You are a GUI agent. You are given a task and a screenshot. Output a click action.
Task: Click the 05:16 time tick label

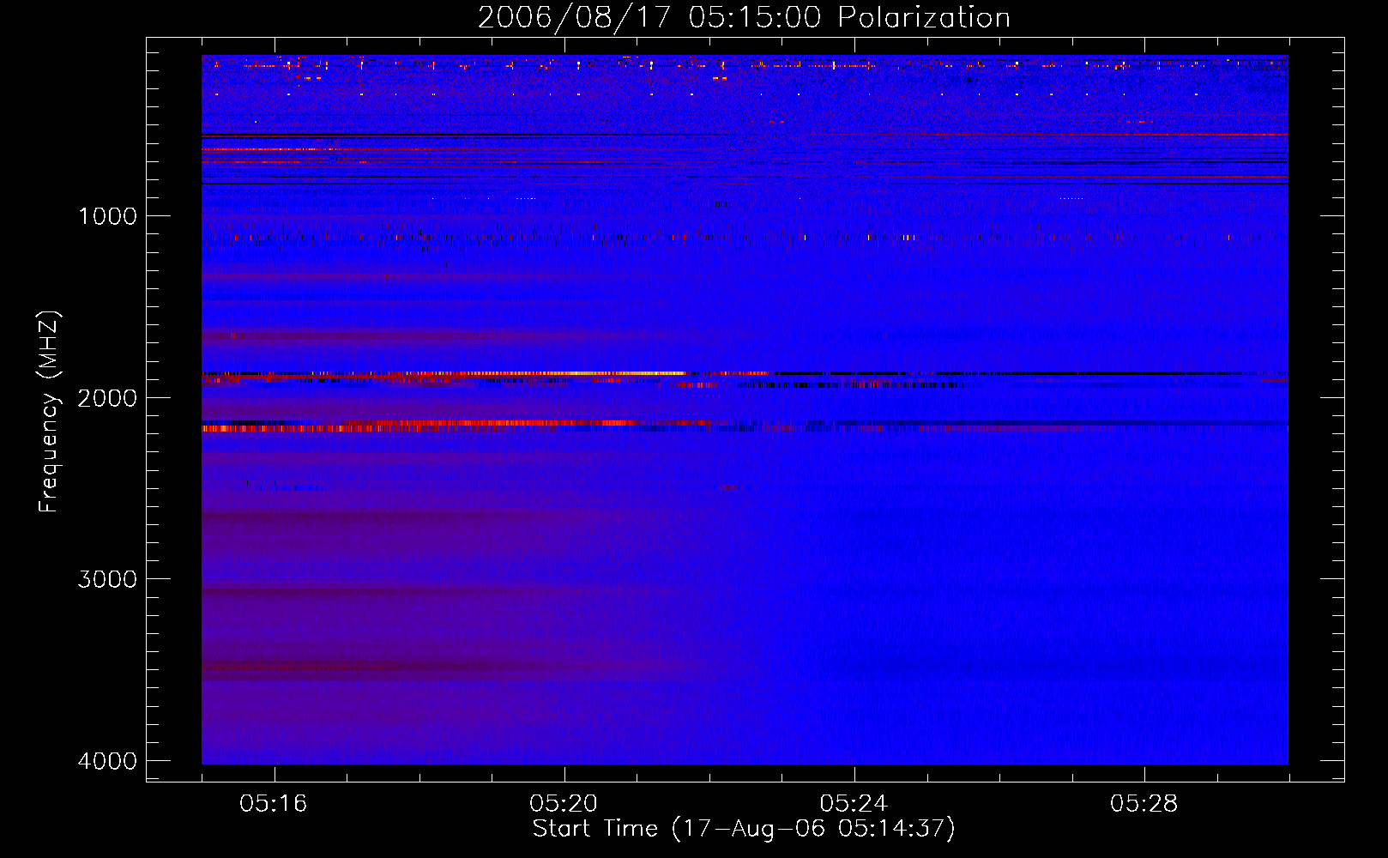pyautogui.click(x=274, y=804)
